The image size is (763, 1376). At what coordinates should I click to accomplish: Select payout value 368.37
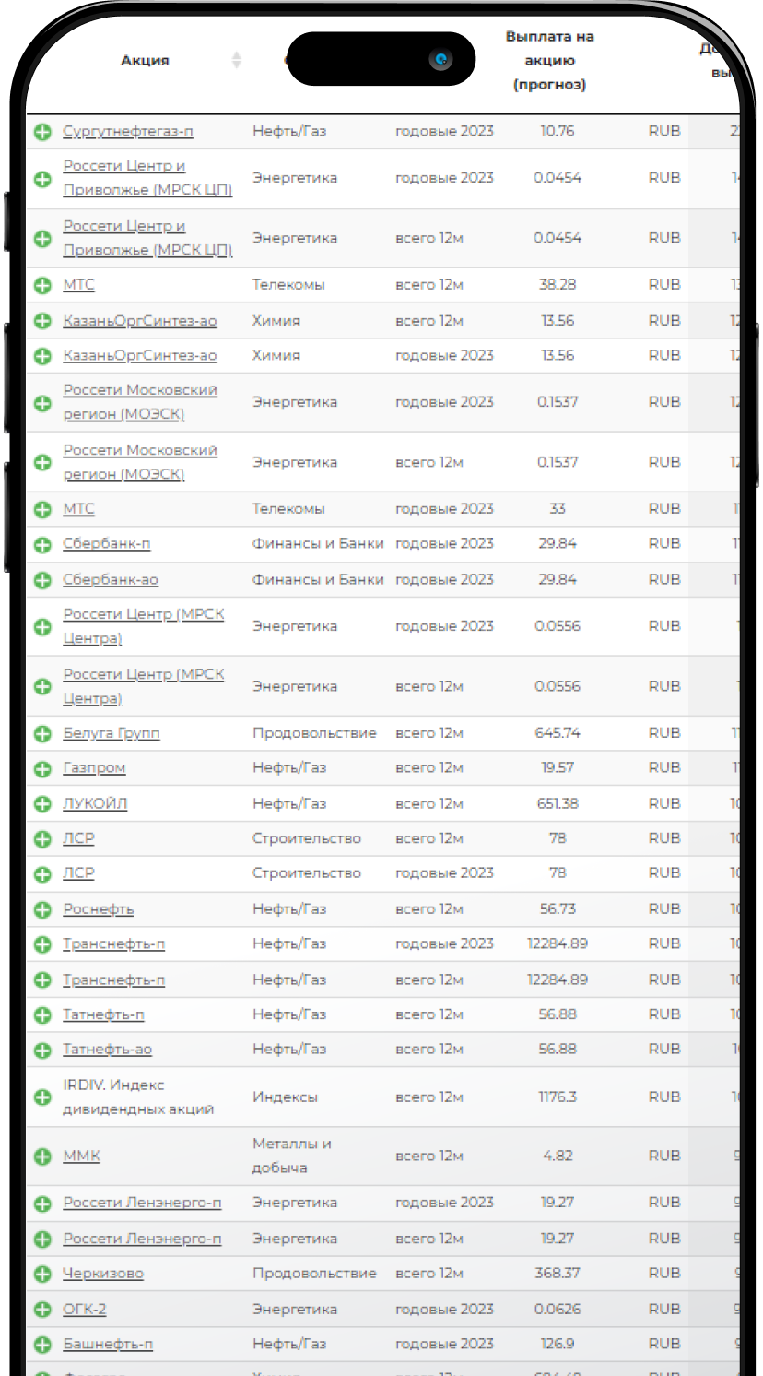tap(558, 1274)
